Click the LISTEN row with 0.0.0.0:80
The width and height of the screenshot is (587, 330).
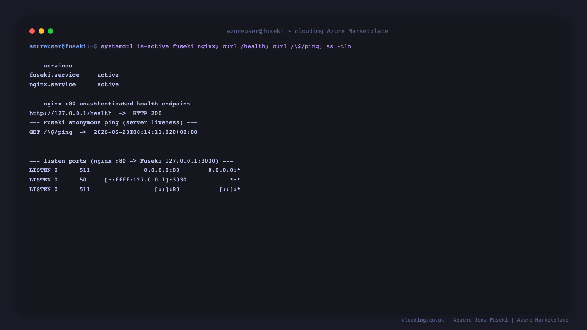tap(135, 170)
